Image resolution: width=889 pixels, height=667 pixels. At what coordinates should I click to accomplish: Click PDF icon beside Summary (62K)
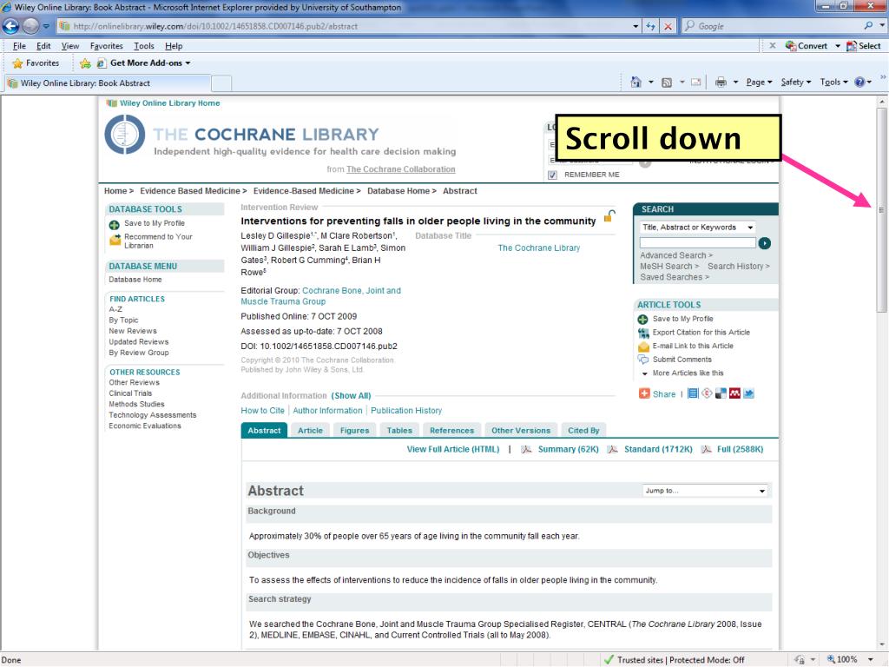526,450
